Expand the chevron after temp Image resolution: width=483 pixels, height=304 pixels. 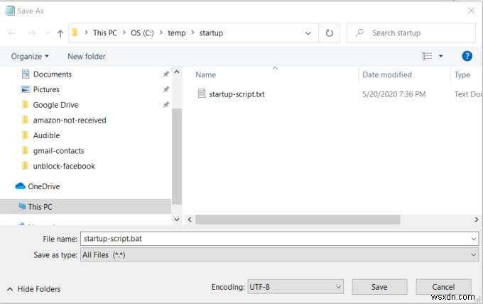pyautogui.click(x=192, y=33)
